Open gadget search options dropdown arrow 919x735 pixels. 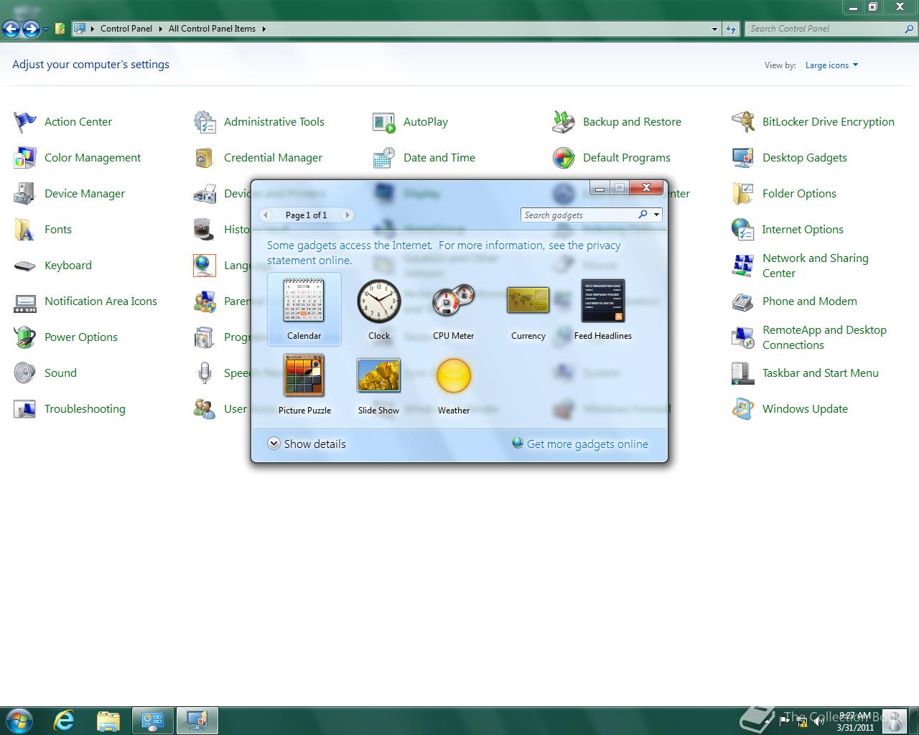coord(656,215)
